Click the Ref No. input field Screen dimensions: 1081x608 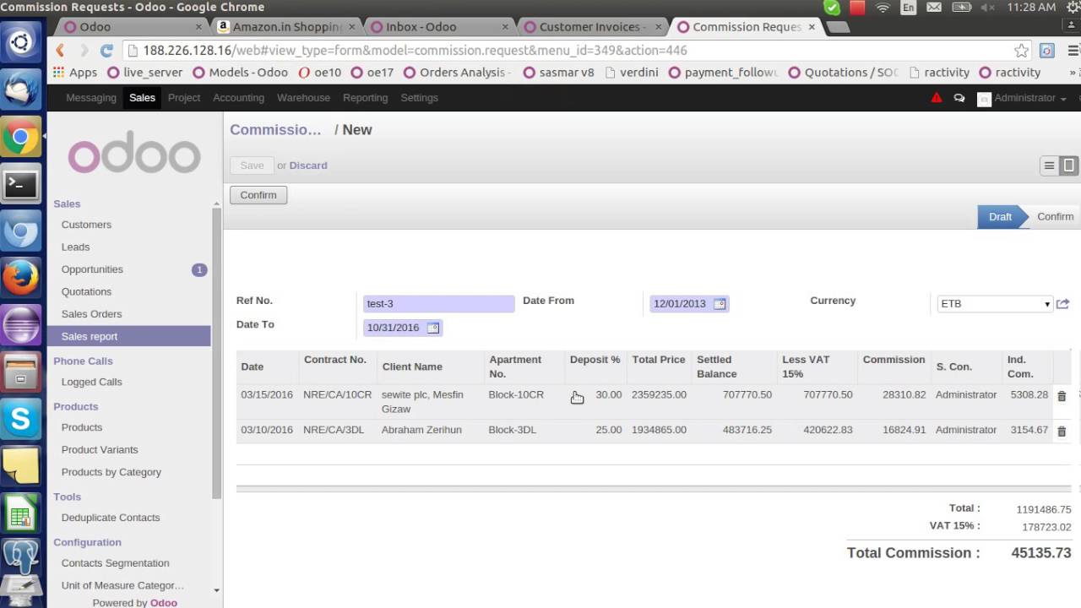(x=438, y=304)
